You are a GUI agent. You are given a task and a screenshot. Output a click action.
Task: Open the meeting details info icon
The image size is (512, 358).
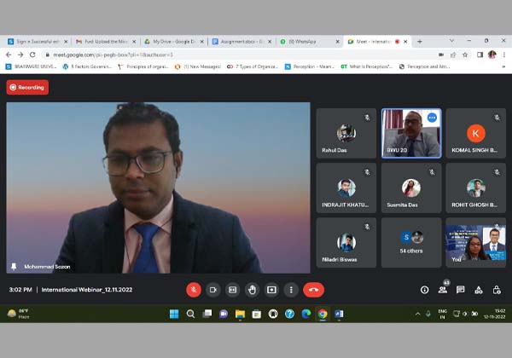[x=424, y=290]
